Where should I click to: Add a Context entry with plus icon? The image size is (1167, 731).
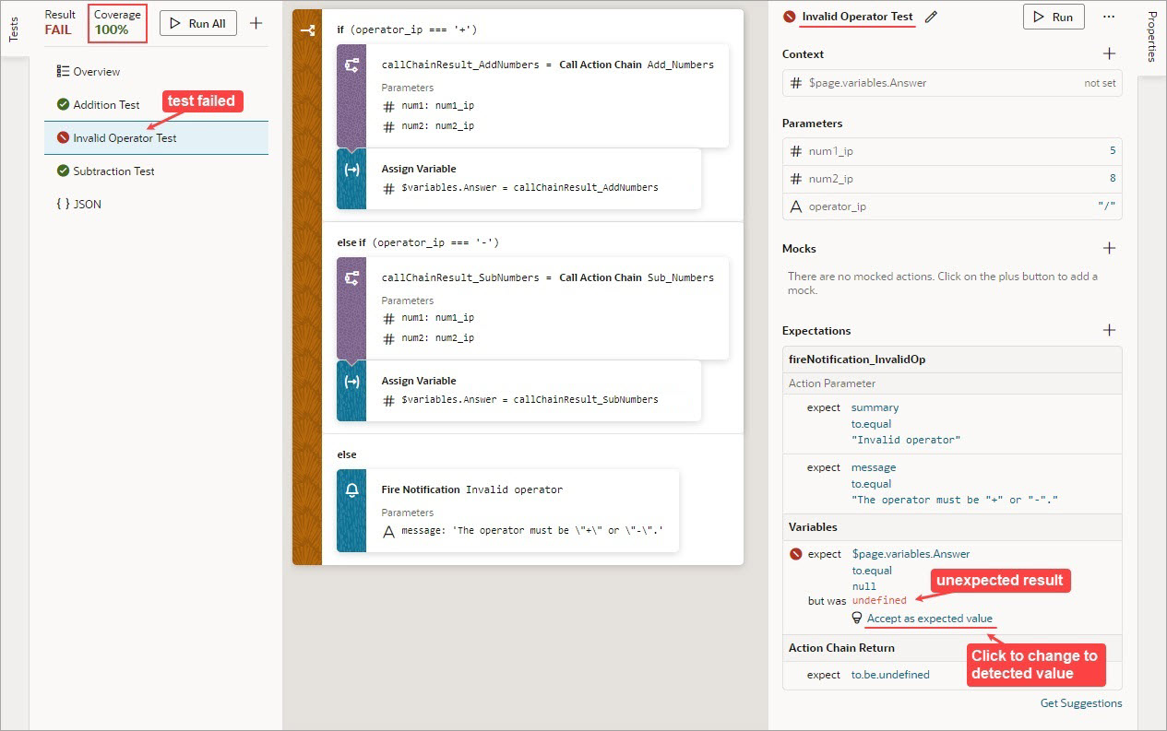pos(1110,54)
